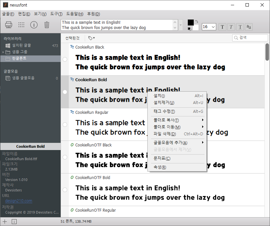Click the 검색 search field
Screen dimensions: 270x226
coord(250,38)
